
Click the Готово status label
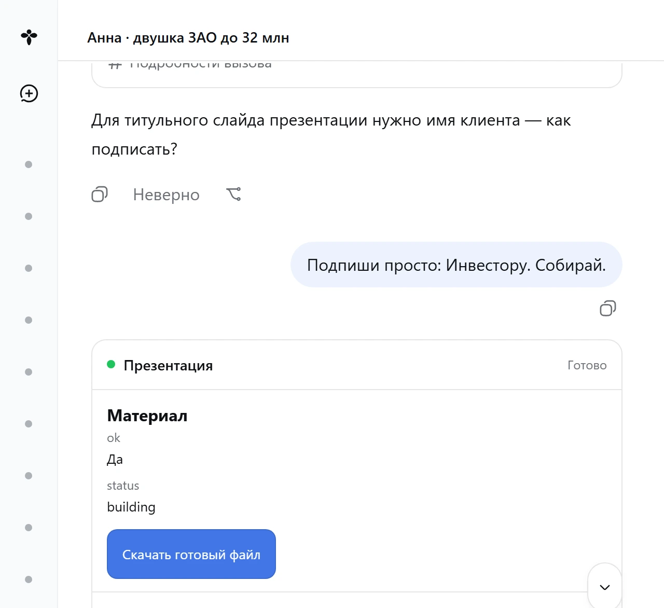[x=587, y=365]
